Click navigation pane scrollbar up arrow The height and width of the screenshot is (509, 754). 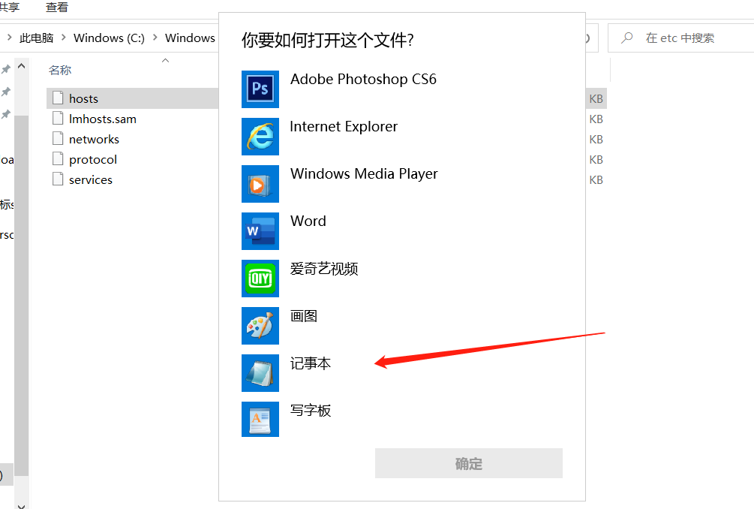21,66
